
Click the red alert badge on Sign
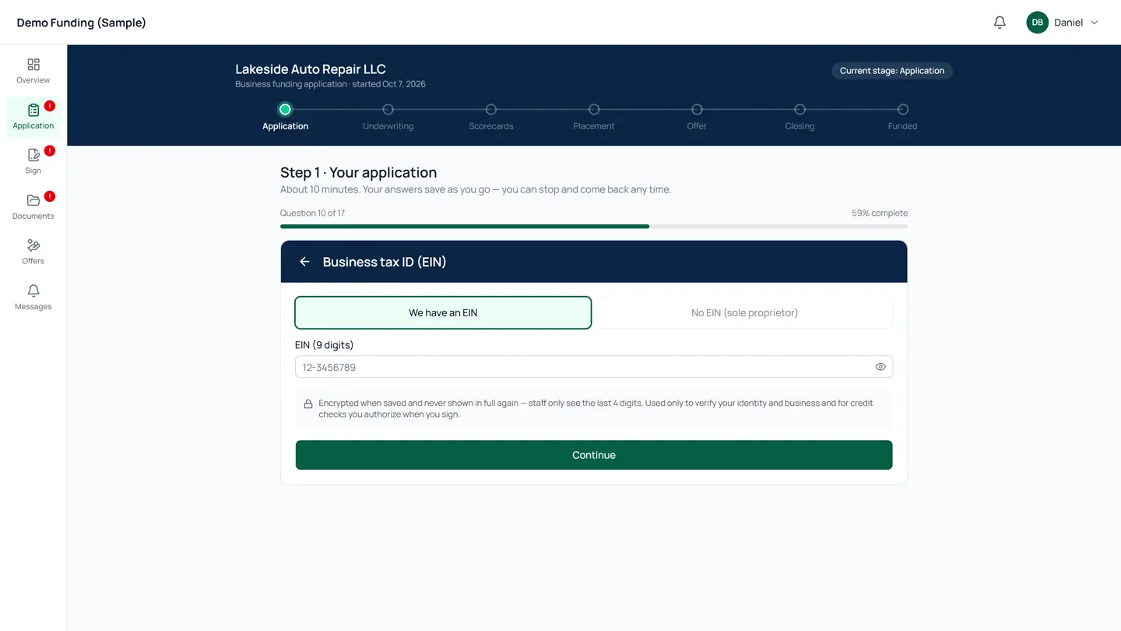[49, 151]
